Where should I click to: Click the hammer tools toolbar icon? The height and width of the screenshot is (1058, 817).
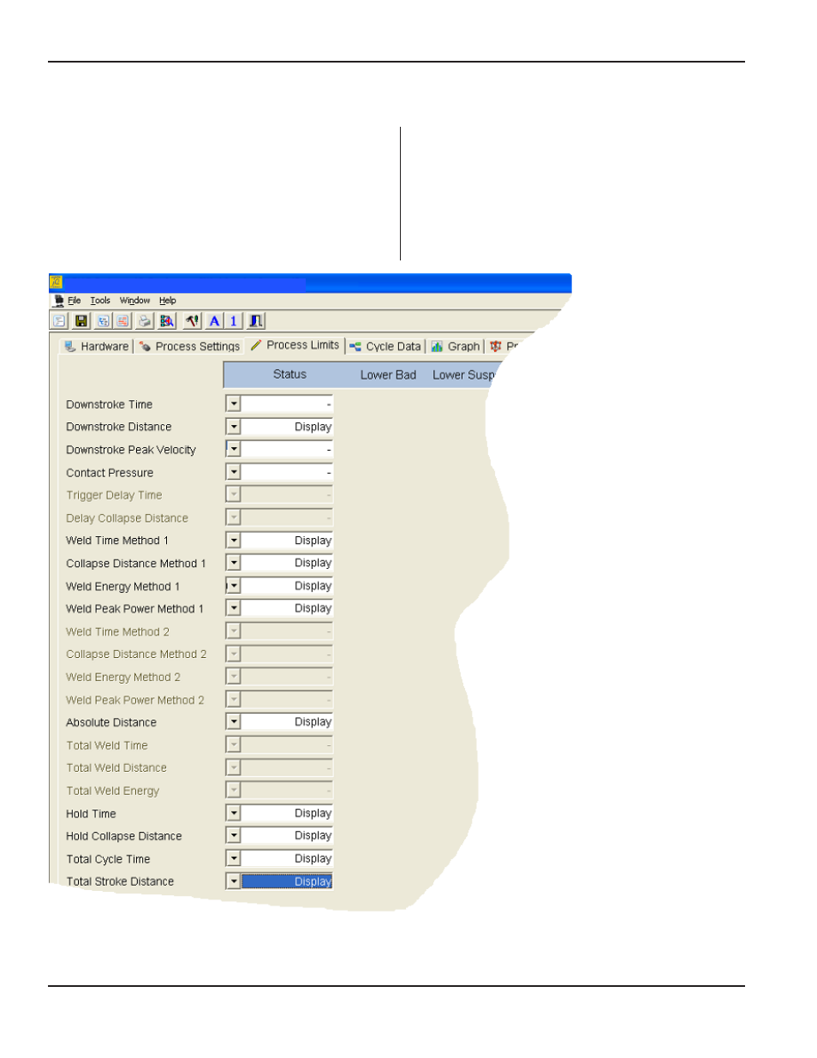[x=193, y=321]
